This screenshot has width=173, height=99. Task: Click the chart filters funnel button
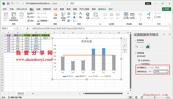(125, 51)
